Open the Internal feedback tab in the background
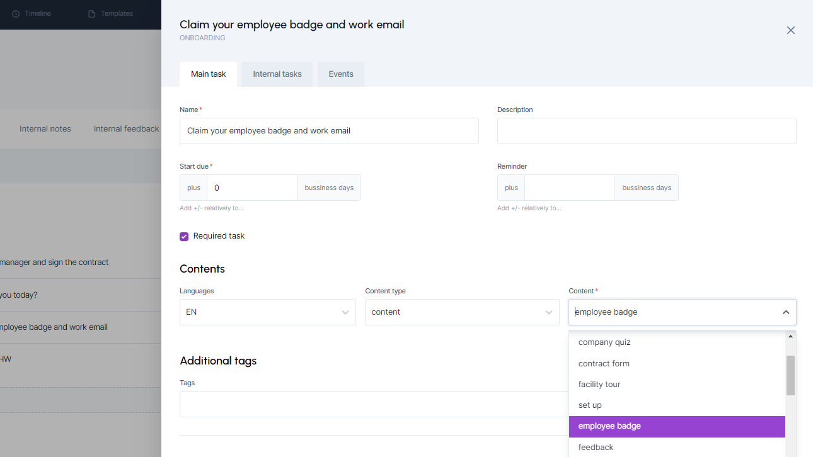 click(x=126, y=129)
